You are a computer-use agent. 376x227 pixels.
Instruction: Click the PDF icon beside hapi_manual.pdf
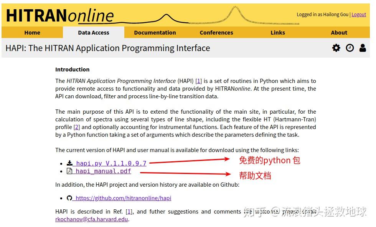click(69, 171)
